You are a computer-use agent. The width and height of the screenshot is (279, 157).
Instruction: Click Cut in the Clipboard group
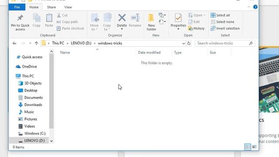[62, 15]
